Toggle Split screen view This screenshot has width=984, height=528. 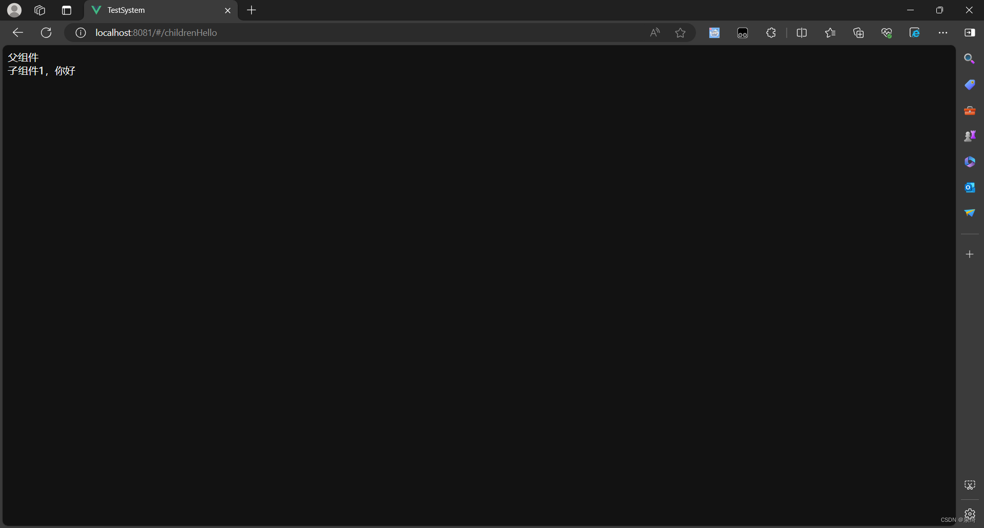pyautogui.click(x=802, y=33)
